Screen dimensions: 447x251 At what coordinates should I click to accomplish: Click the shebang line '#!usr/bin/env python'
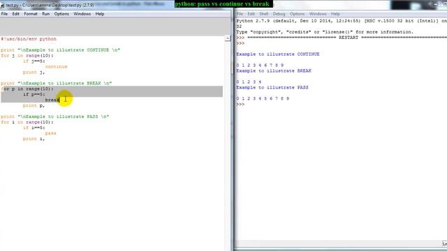pos(29,39)
